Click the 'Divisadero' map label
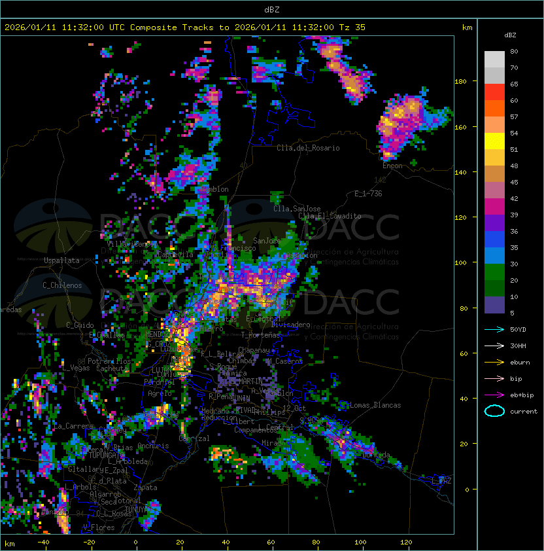 [291, 325]
